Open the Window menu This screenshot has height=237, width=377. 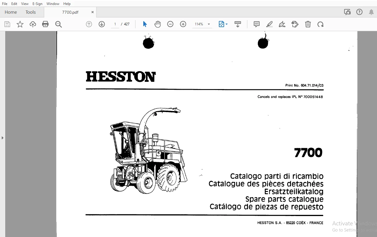pos(53,4)
